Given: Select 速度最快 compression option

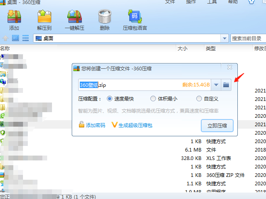Looking at the screenshot, I should pyautogui.click(x=110, y=98).
